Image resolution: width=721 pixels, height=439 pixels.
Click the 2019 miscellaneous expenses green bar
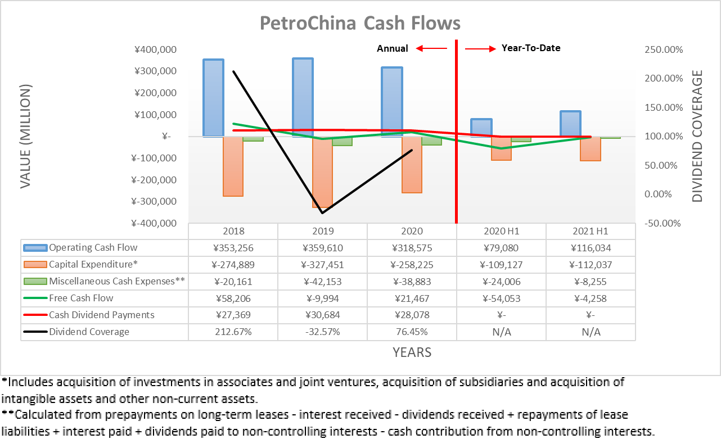point(342,141)
